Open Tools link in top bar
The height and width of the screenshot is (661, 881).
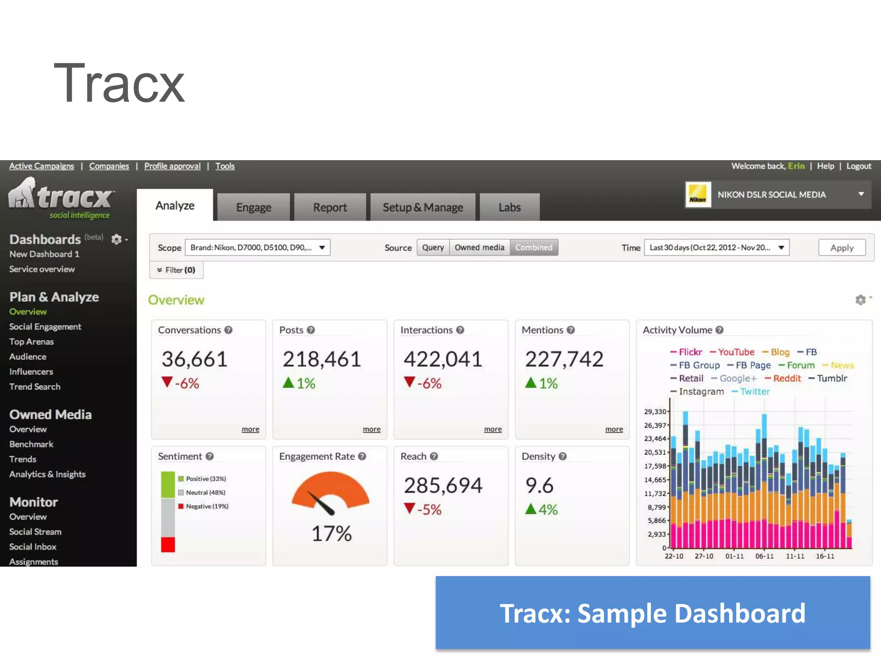pos(225,166)
